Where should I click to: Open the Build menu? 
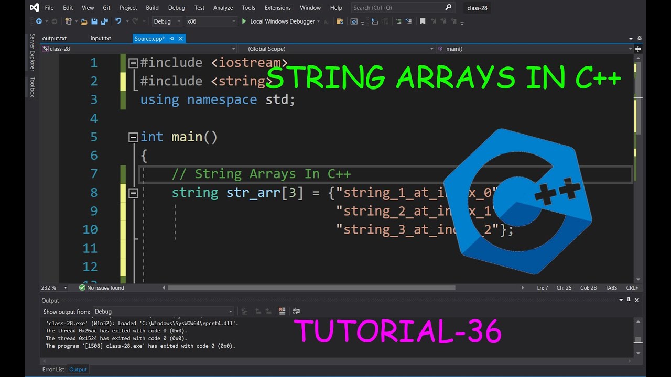pyautogui.click(x=153, y=8)
